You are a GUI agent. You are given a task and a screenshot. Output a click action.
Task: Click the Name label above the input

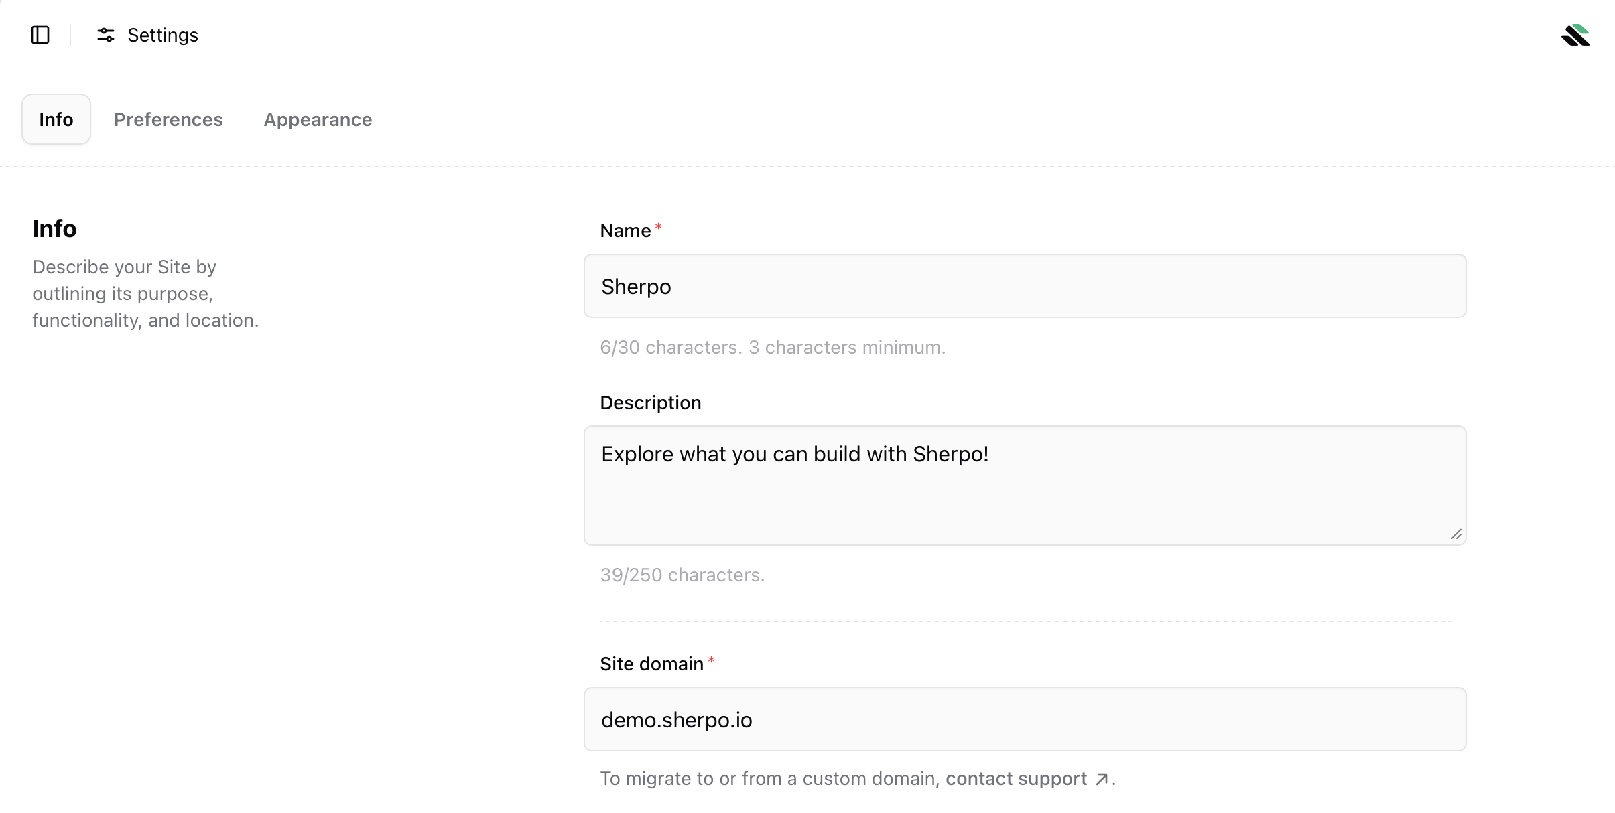[x=625, y=230]
